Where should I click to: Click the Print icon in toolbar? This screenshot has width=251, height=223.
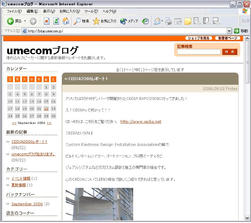coord(169,21)
